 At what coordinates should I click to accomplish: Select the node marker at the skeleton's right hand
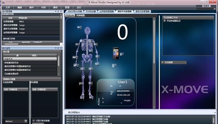97,64
